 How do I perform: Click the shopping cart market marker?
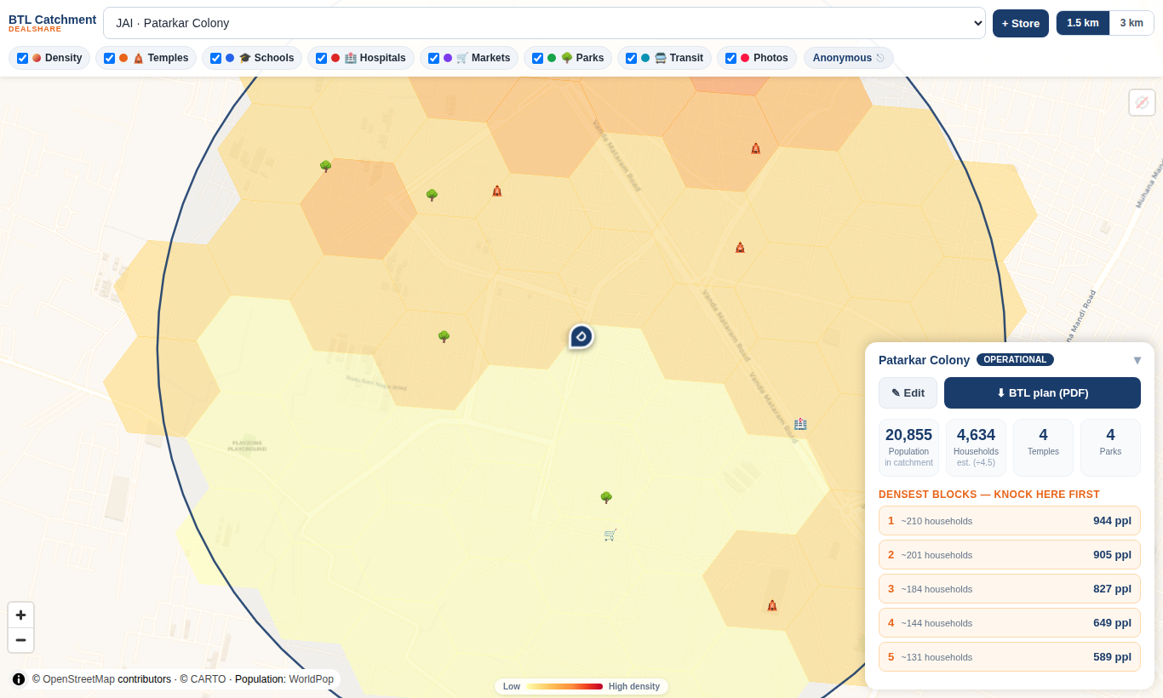click(610, 535)
